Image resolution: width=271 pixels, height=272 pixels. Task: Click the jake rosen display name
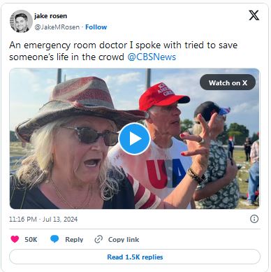pyautogui.click(x=50, y=16)
